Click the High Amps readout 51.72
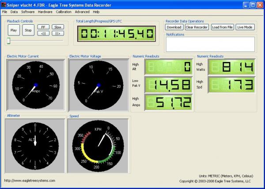This screenshot has height=189, width=265. pyautogui.click(x=169, y=102)
